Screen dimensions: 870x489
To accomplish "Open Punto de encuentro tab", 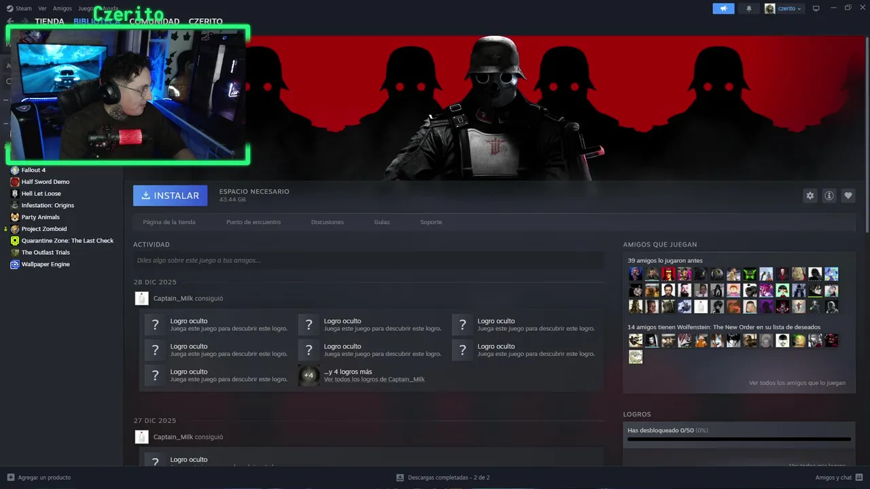I will pos(254,222).
